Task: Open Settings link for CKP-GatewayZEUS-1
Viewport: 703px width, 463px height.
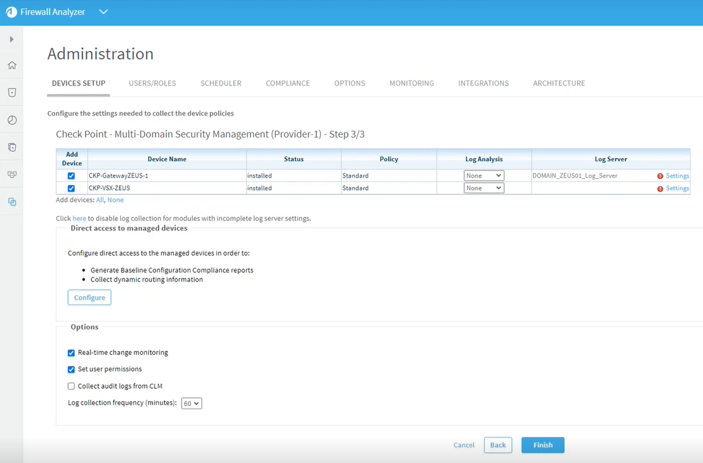Action: pyautogui.click(x=677, y=176)
